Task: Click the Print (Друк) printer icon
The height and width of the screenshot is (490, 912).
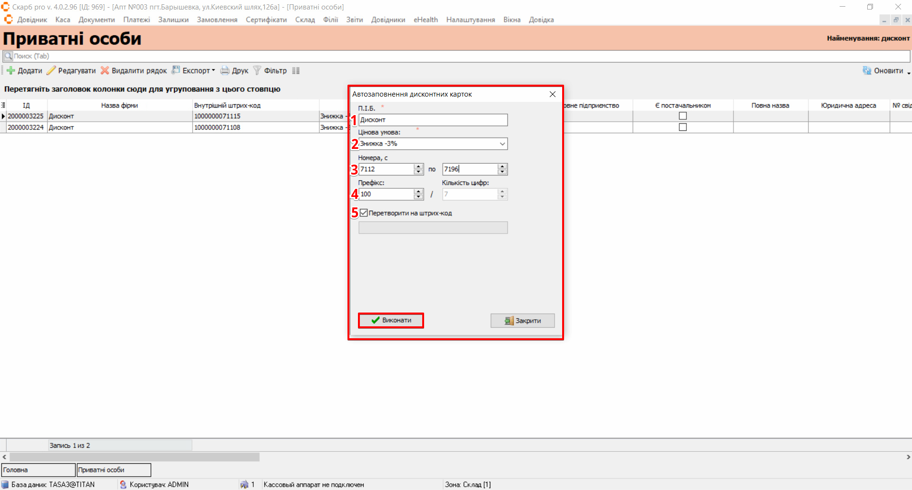Action: [225, 71]
